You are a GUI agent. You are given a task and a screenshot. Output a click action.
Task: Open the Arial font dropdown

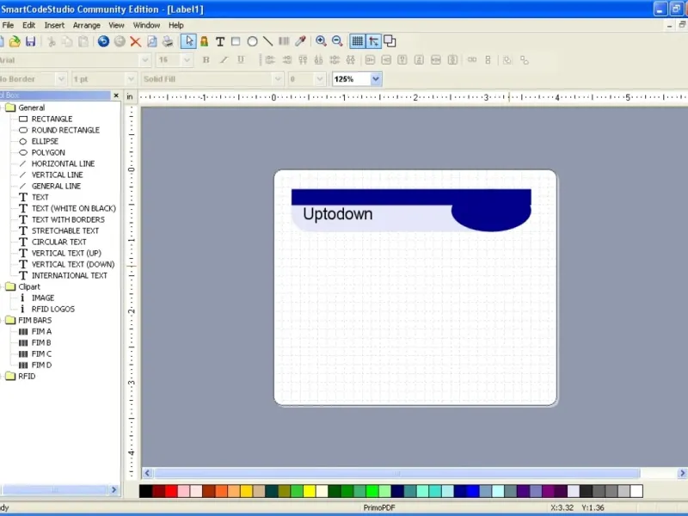pos(145,60)
